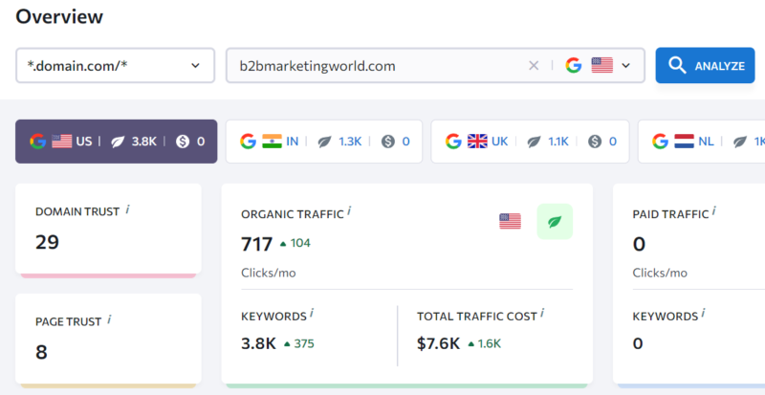Click the US flag in search field
The width and height of the screenshot is (765, 395).
point(602,65)
